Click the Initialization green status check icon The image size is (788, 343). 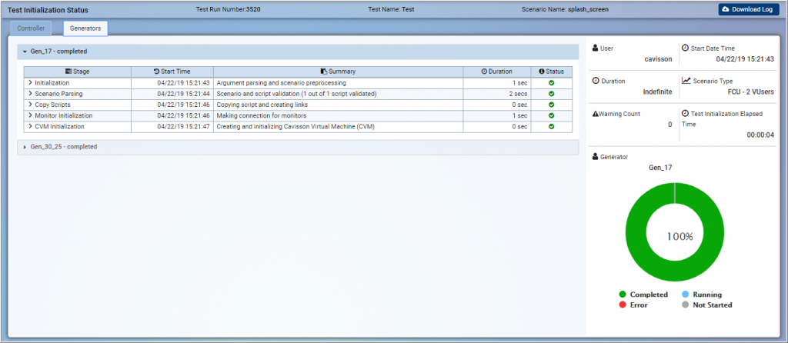click(551, 83)
